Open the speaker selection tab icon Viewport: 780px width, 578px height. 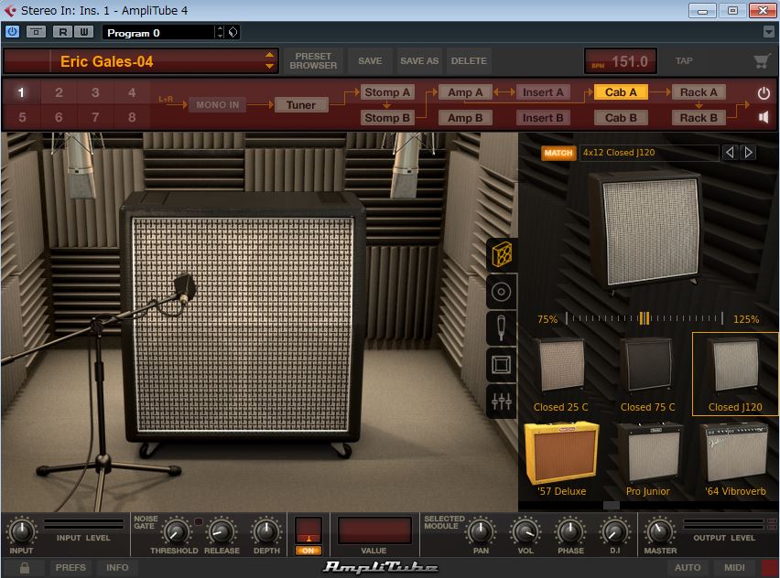501,292
